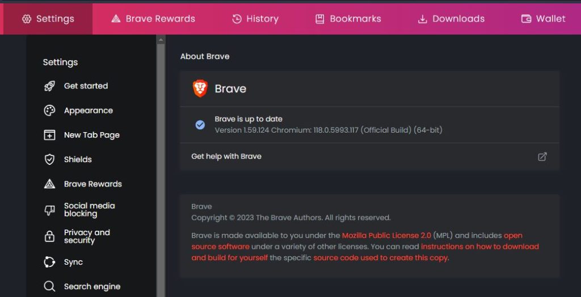This screenshot has height=297, width=581.
Task: Click the padlock Privacy and security icon
Action: (x=50, y=236)
